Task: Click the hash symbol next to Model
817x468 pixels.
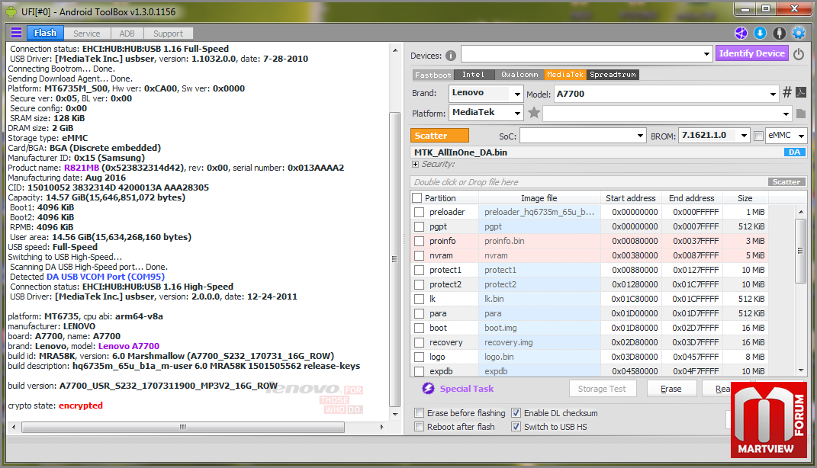Action: point(786,93)
